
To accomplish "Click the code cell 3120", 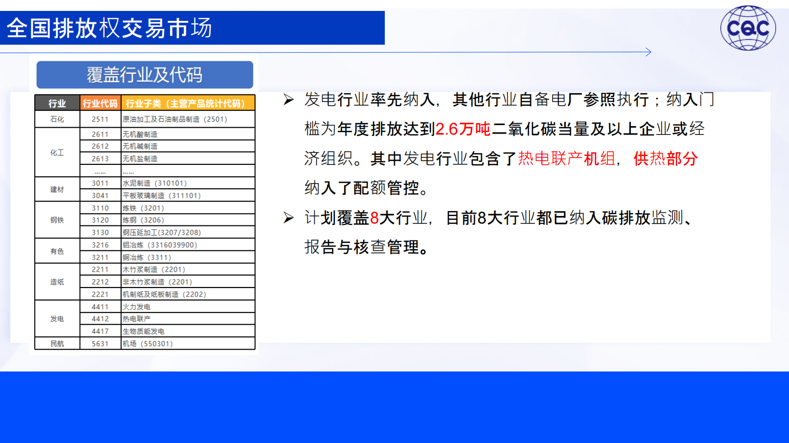I will click(x=100, y=220).
